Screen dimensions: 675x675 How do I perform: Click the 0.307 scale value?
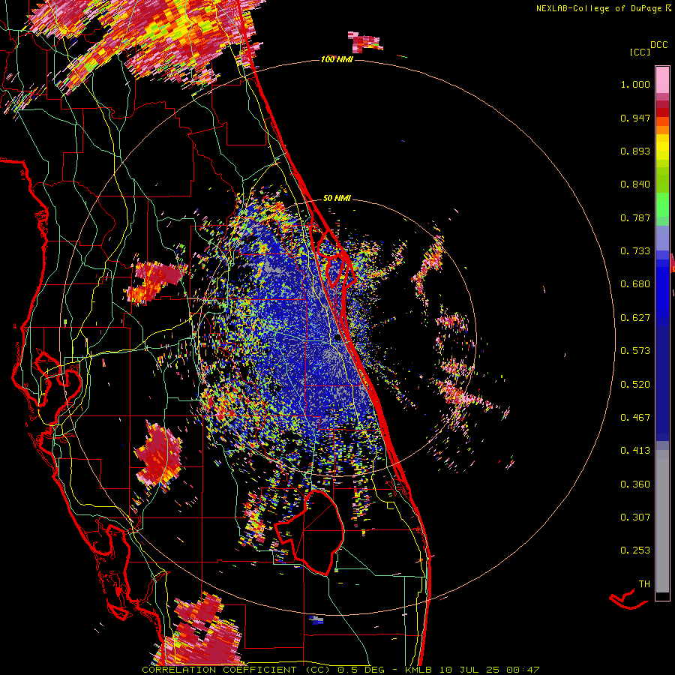point(635,517)
